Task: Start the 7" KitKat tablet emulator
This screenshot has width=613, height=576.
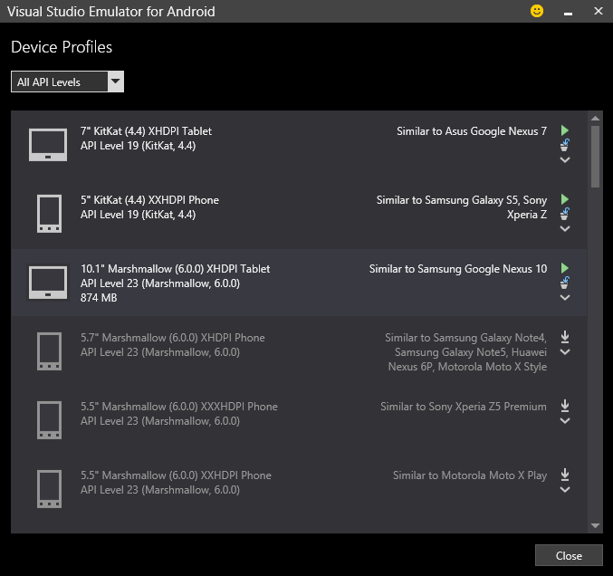Action: [565, 131]
